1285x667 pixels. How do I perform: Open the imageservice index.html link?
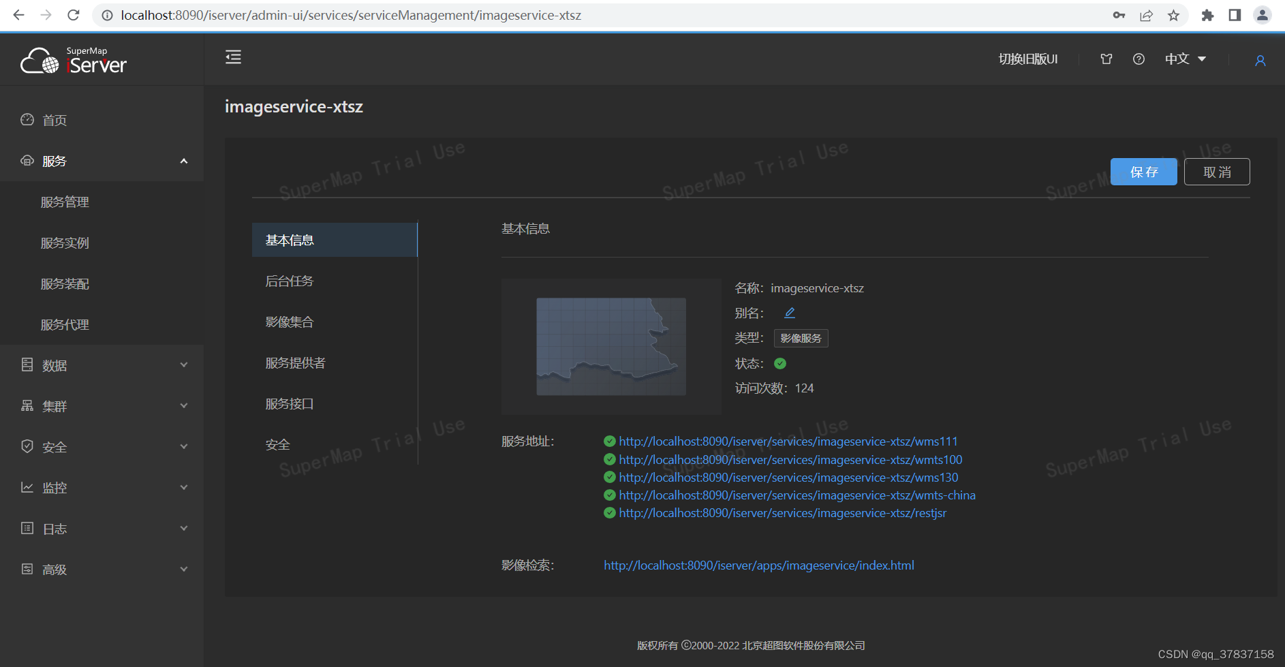(759, 565)
